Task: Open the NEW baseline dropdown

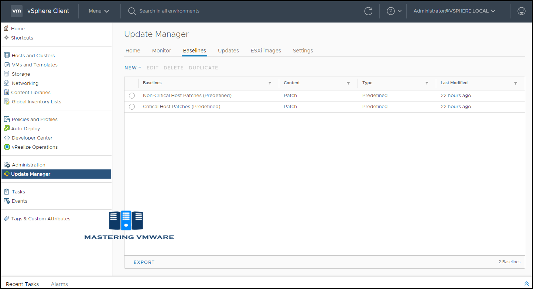Action: pyautogui.click(x=133, y=68)
